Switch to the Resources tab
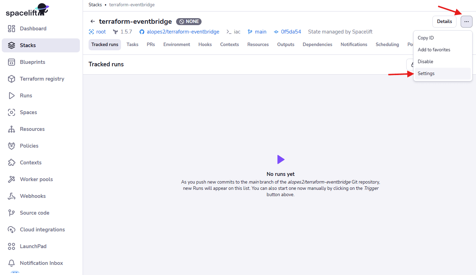The image size is (476, 275). 258,45
